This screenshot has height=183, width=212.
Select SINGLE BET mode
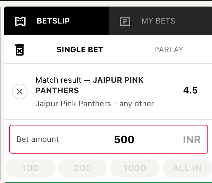click(80, 50)
